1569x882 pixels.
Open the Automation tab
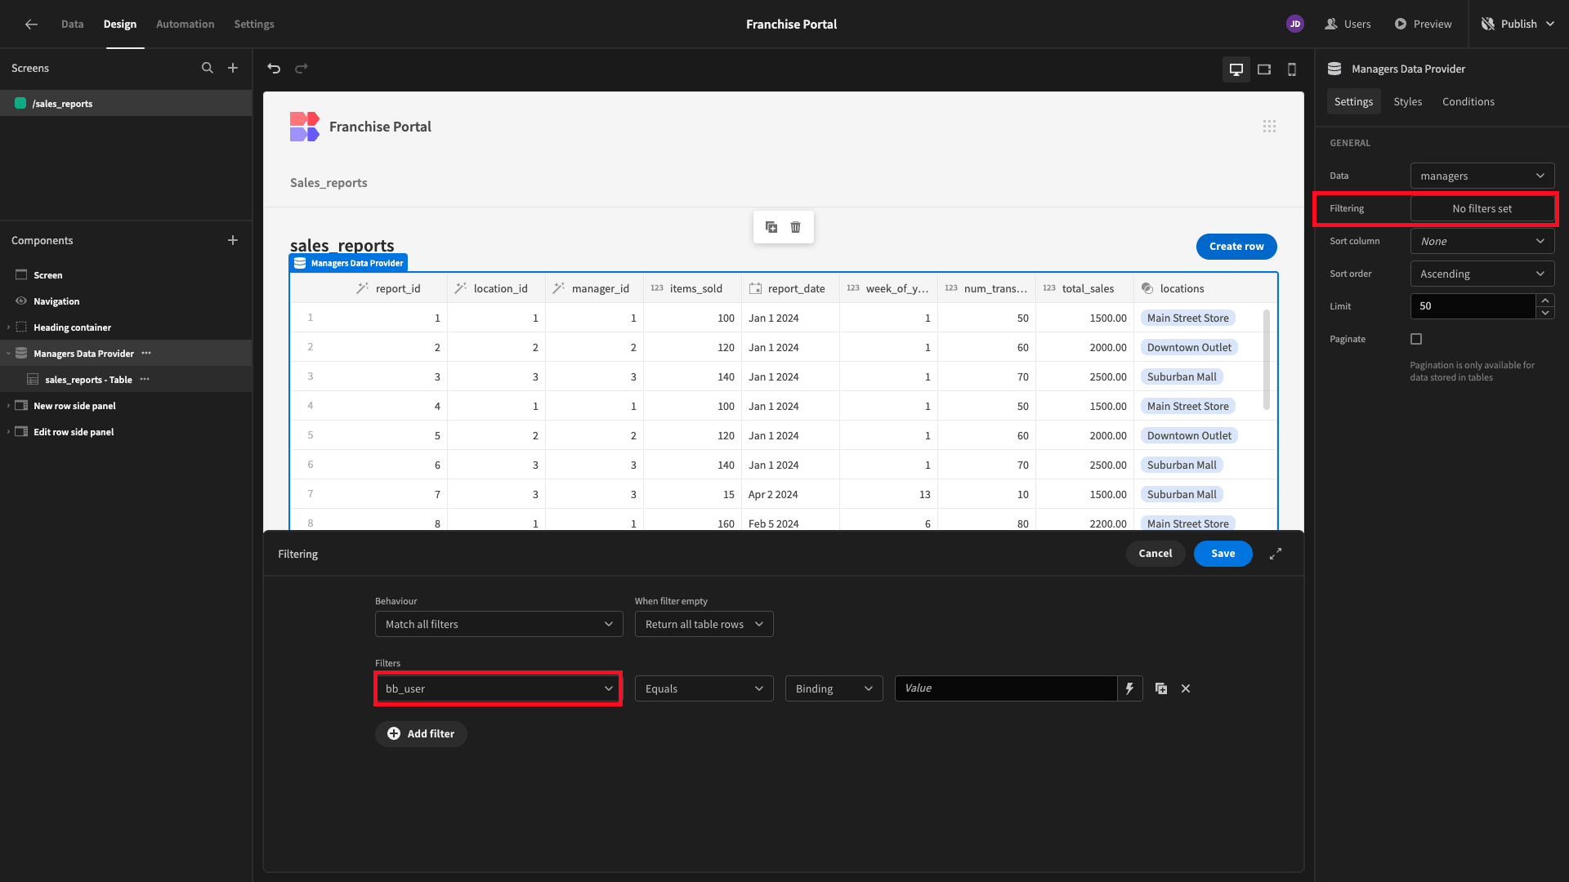click(x=186, y=24)
